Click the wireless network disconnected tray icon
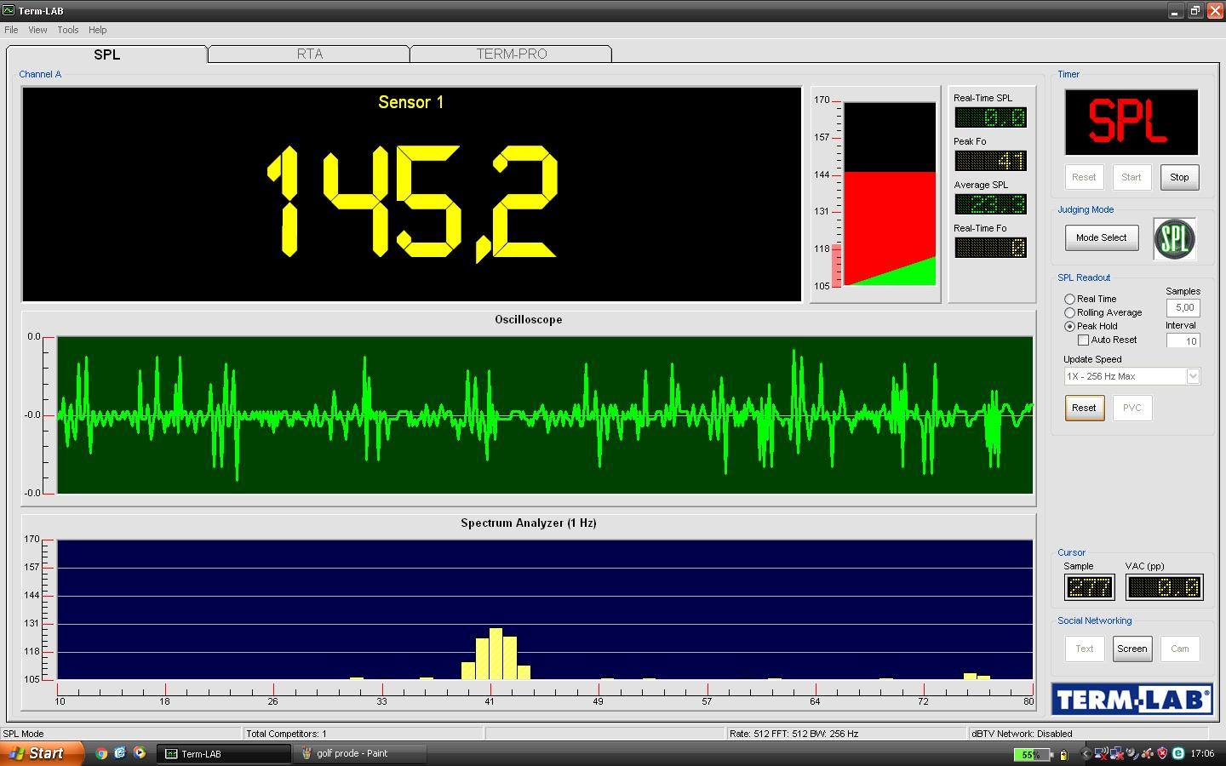This screenshot has height=766, width=1226. point(1100,753)
